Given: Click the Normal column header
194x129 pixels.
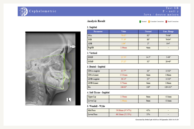Looking at the screenshot, I should tap(148, 32).
